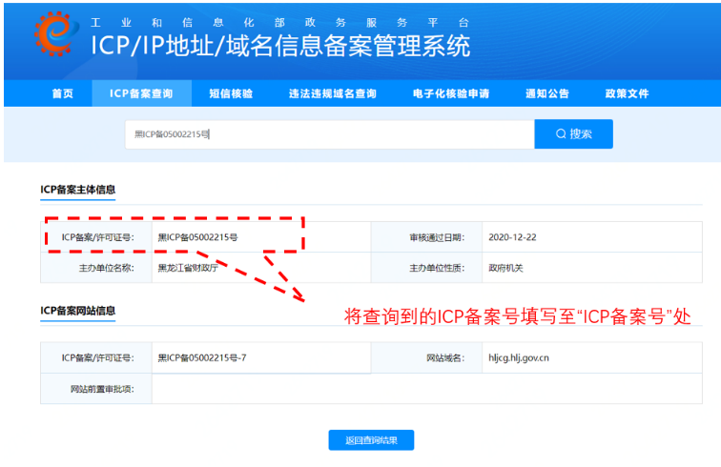The image size is (721, 467).
Task: Focus the ICP search input field
Action: (330, 134)
